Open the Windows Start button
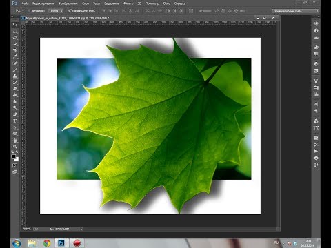Screen dimensions: 331x248 click(x=17, y=243)
